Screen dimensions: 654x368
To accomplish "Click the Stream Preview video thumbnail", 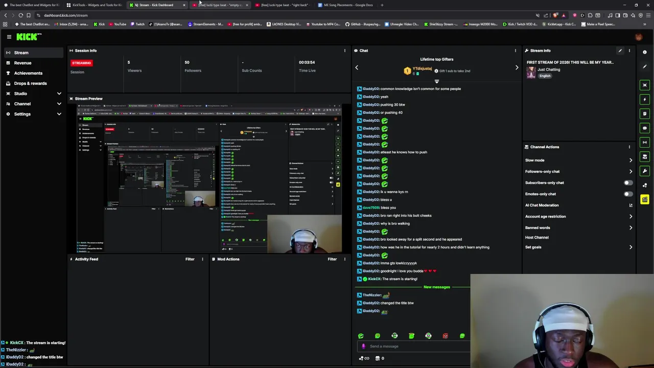I will tap(209, 178).
